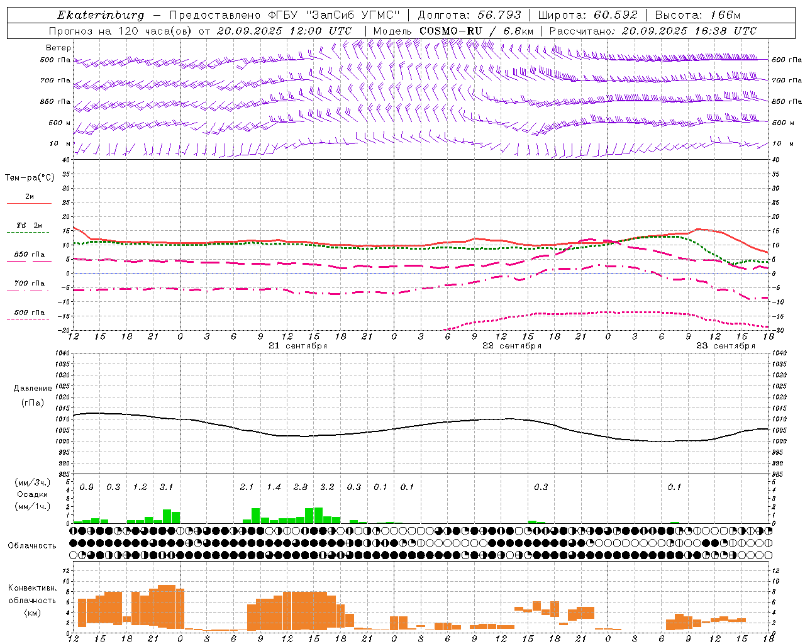The height and width of the screenshot is (644, 805).
Task: Click the '22 сентября' date label
Action: 511,346
